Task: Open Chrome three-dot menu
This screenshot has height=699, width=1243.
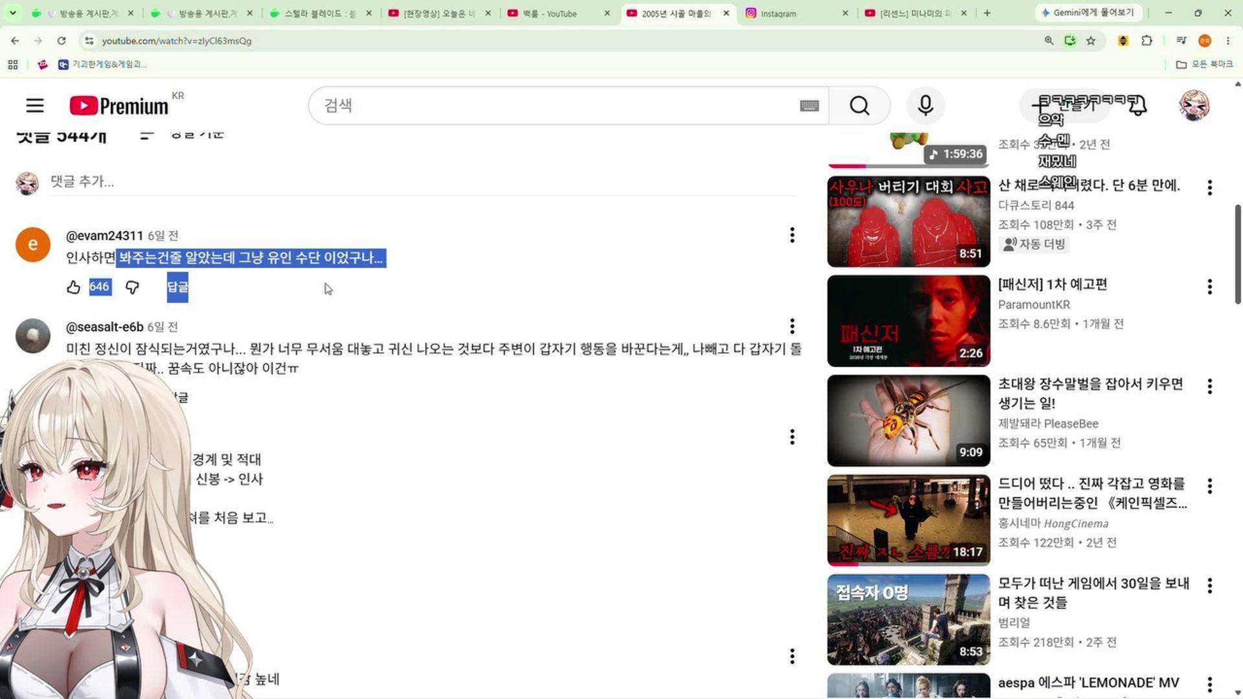Action: (x=1228, y=41)
